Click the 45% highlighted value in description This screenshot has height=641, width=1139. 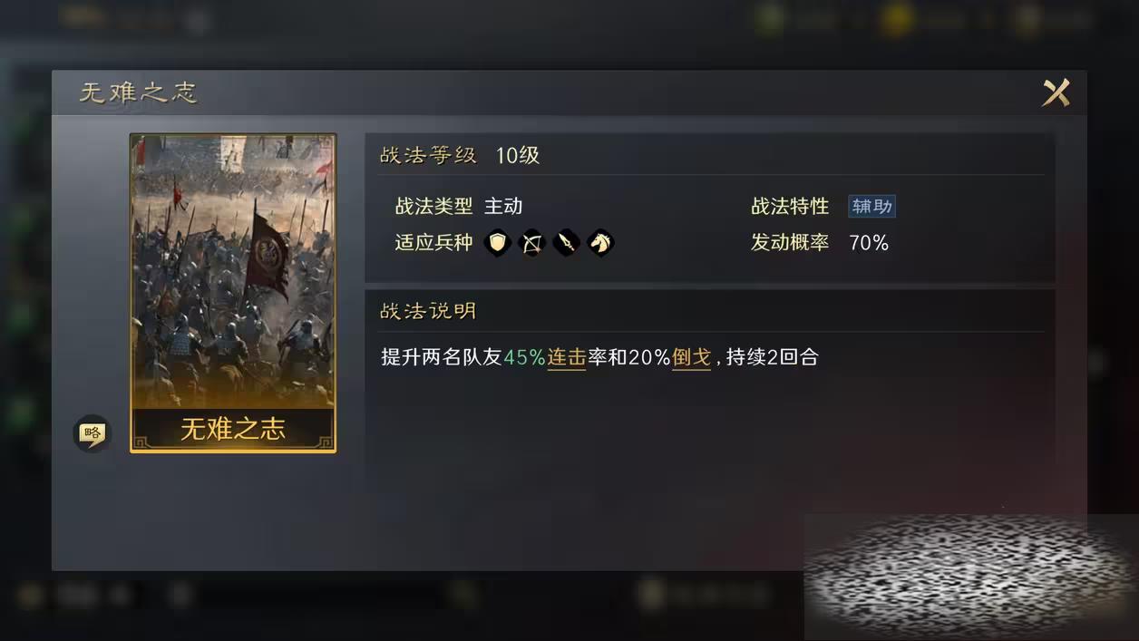[525, 357]
